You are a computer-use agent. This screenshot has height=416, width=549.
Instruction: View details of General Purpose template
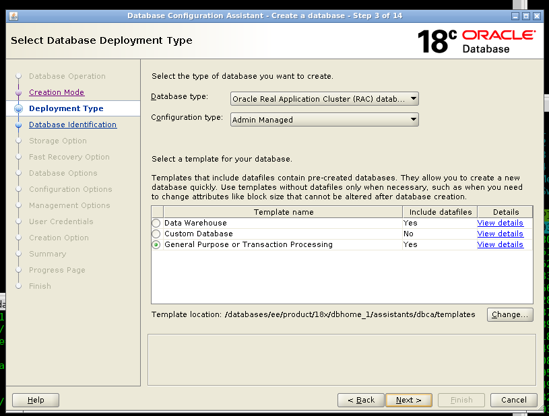pyautogui.click(x=500, y=244)
